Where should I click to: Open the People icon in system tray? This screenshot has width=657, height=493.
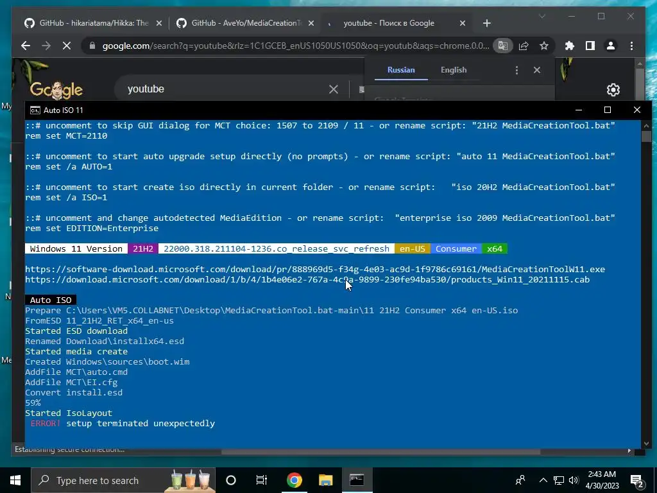pyautogui.click(x=520, y=480)
